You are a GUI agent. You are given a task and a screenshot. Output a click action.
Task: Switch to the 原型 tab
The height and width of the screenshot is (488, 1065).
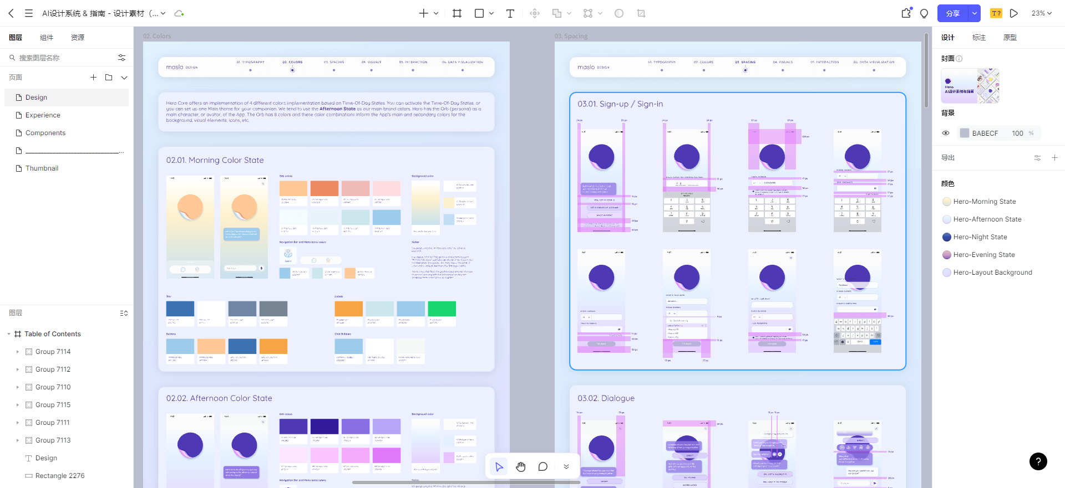(1010, 38)
